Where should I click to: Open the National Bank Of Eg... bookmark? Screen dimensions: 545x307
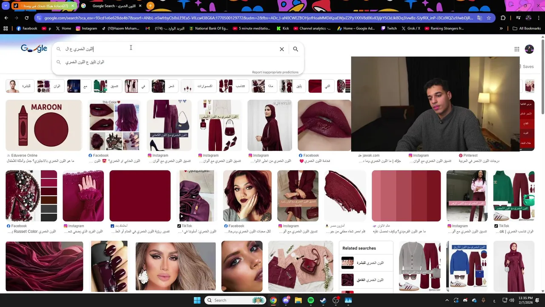coord(209,29)
